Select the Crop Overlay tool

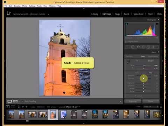pos(127,47)
